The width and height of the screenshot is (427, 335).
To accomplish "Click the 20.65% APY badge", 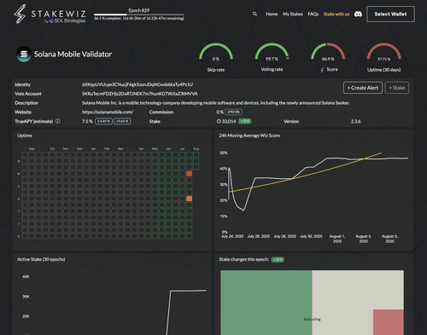I will click(x=122, y=121).
